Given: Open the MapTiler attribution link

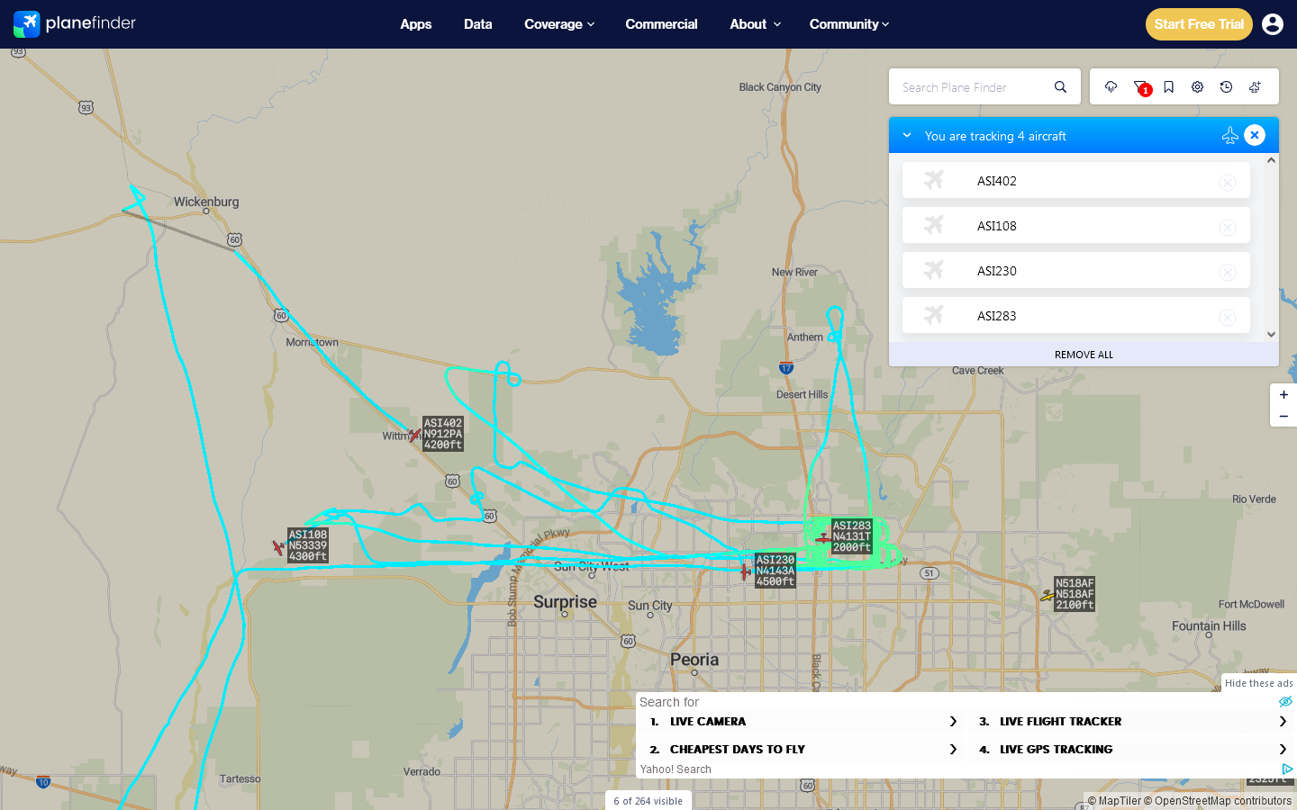Looking at the screenshot, I should point(1114,801).
